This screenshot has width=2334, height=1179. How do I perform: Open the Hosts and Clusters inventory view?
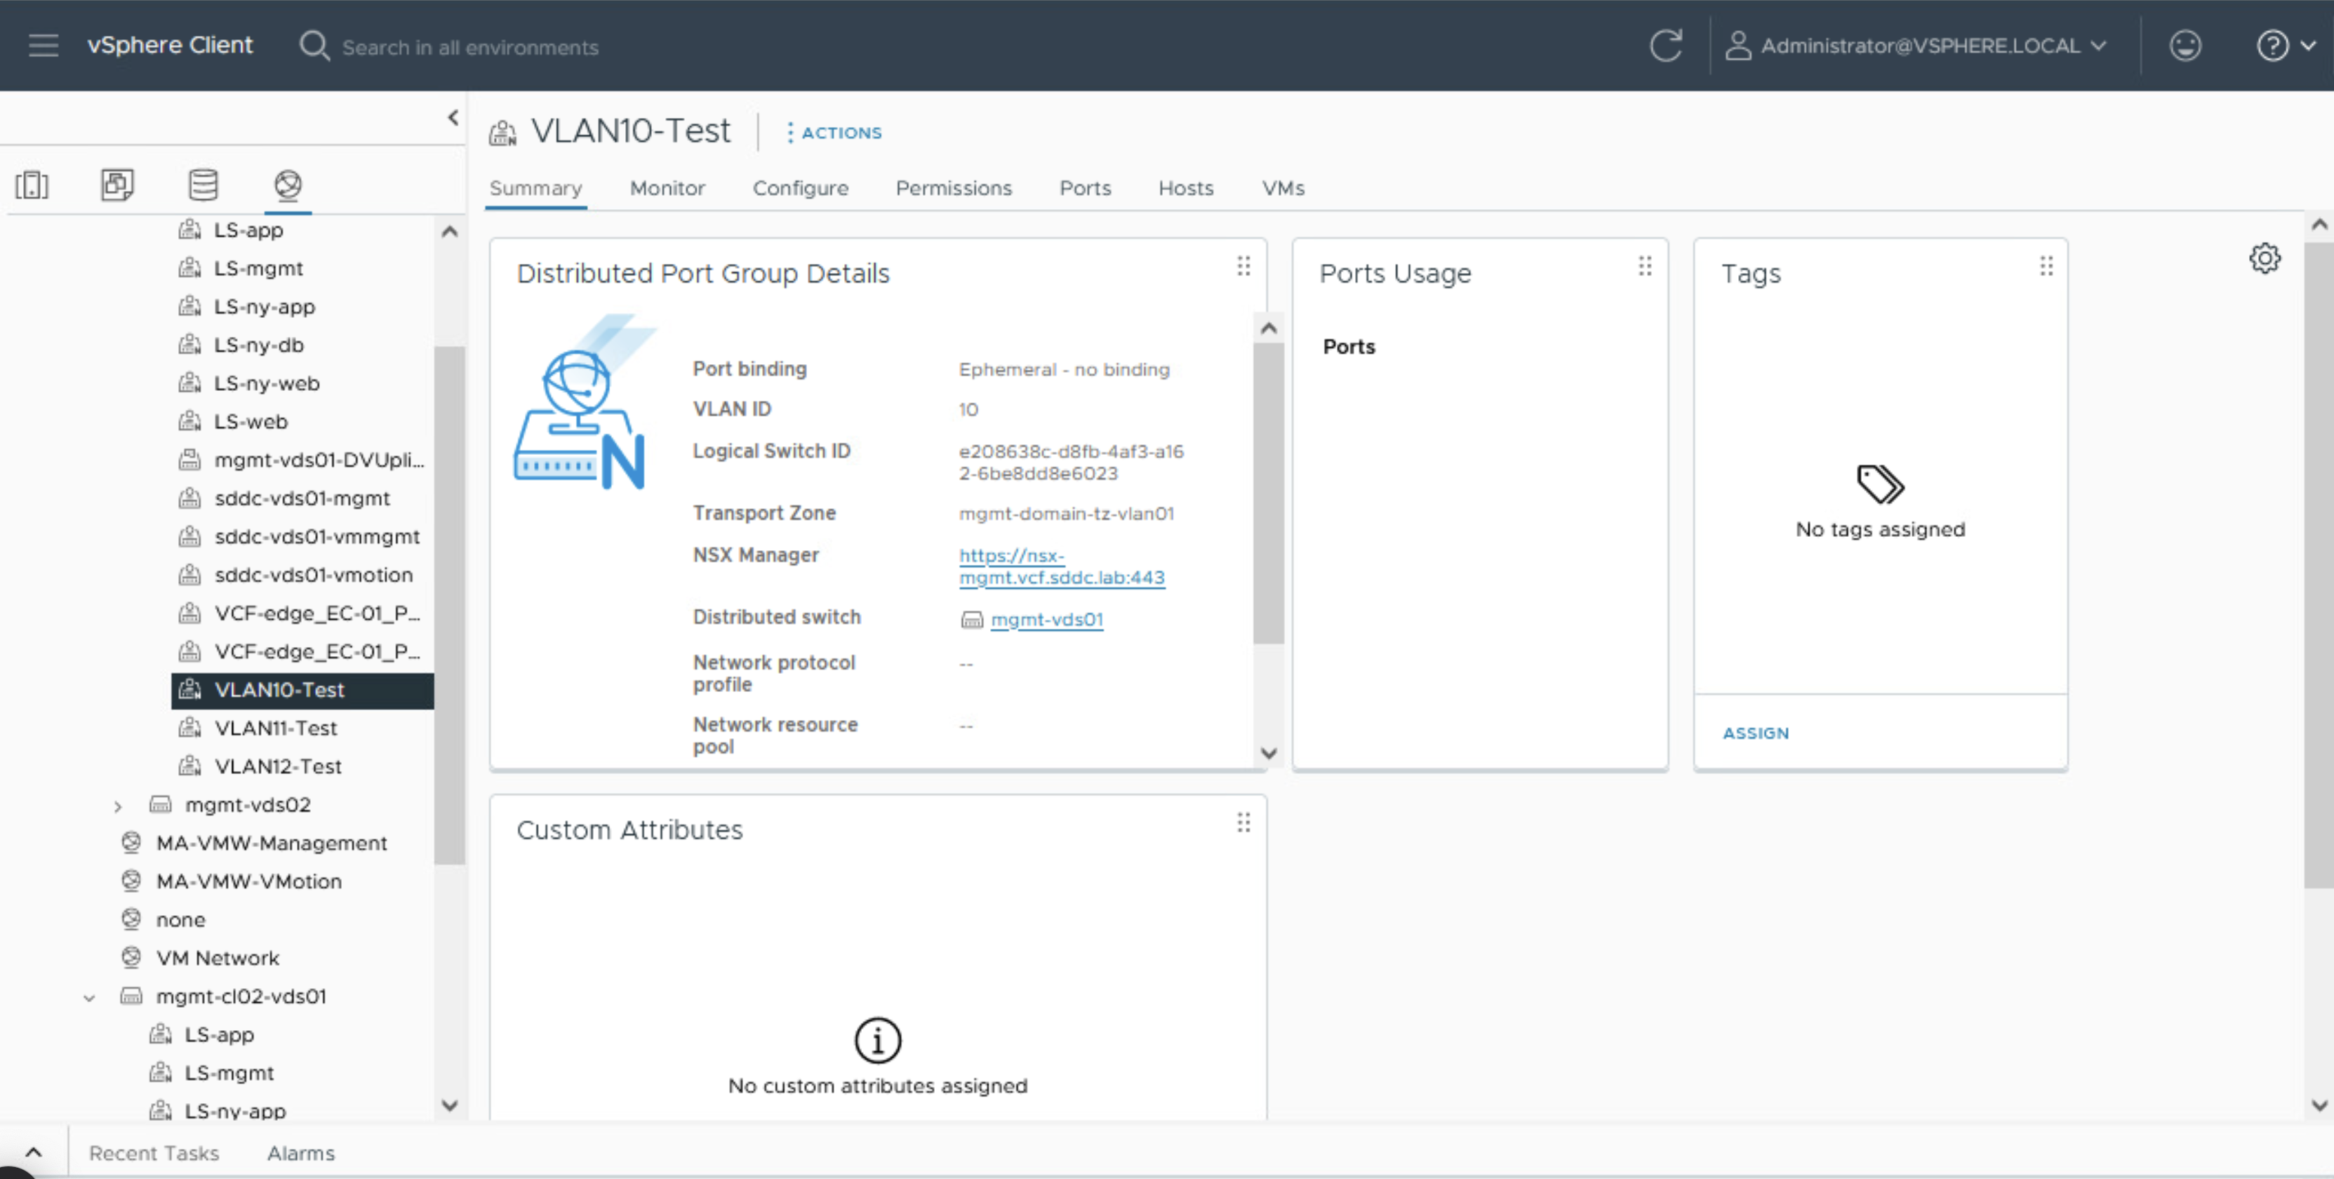[x=32, y=185]
